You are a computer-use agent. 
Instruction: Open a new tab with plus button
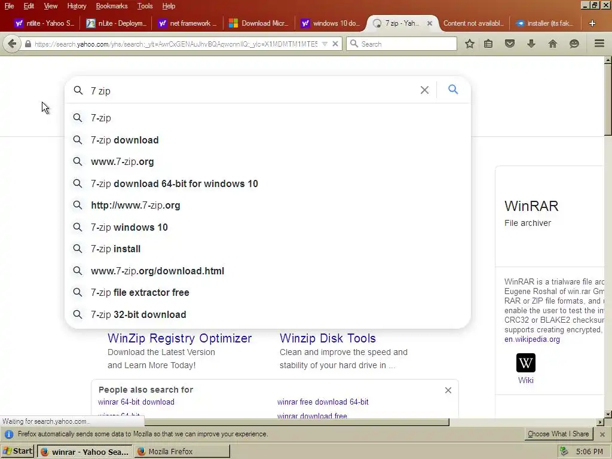(x=592, y=23)
